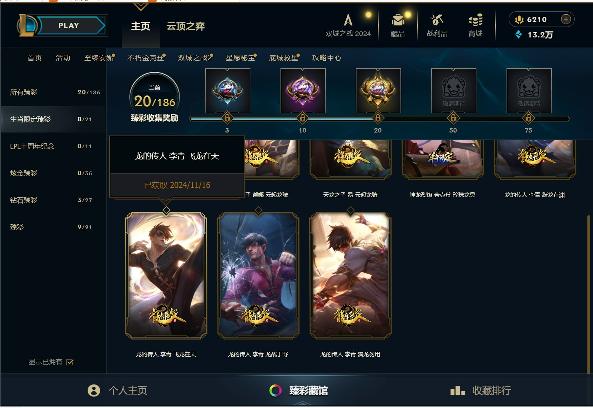Open 收藏排行 ranking button
This screenshot has height=408, width=593.
pos(481,390)
